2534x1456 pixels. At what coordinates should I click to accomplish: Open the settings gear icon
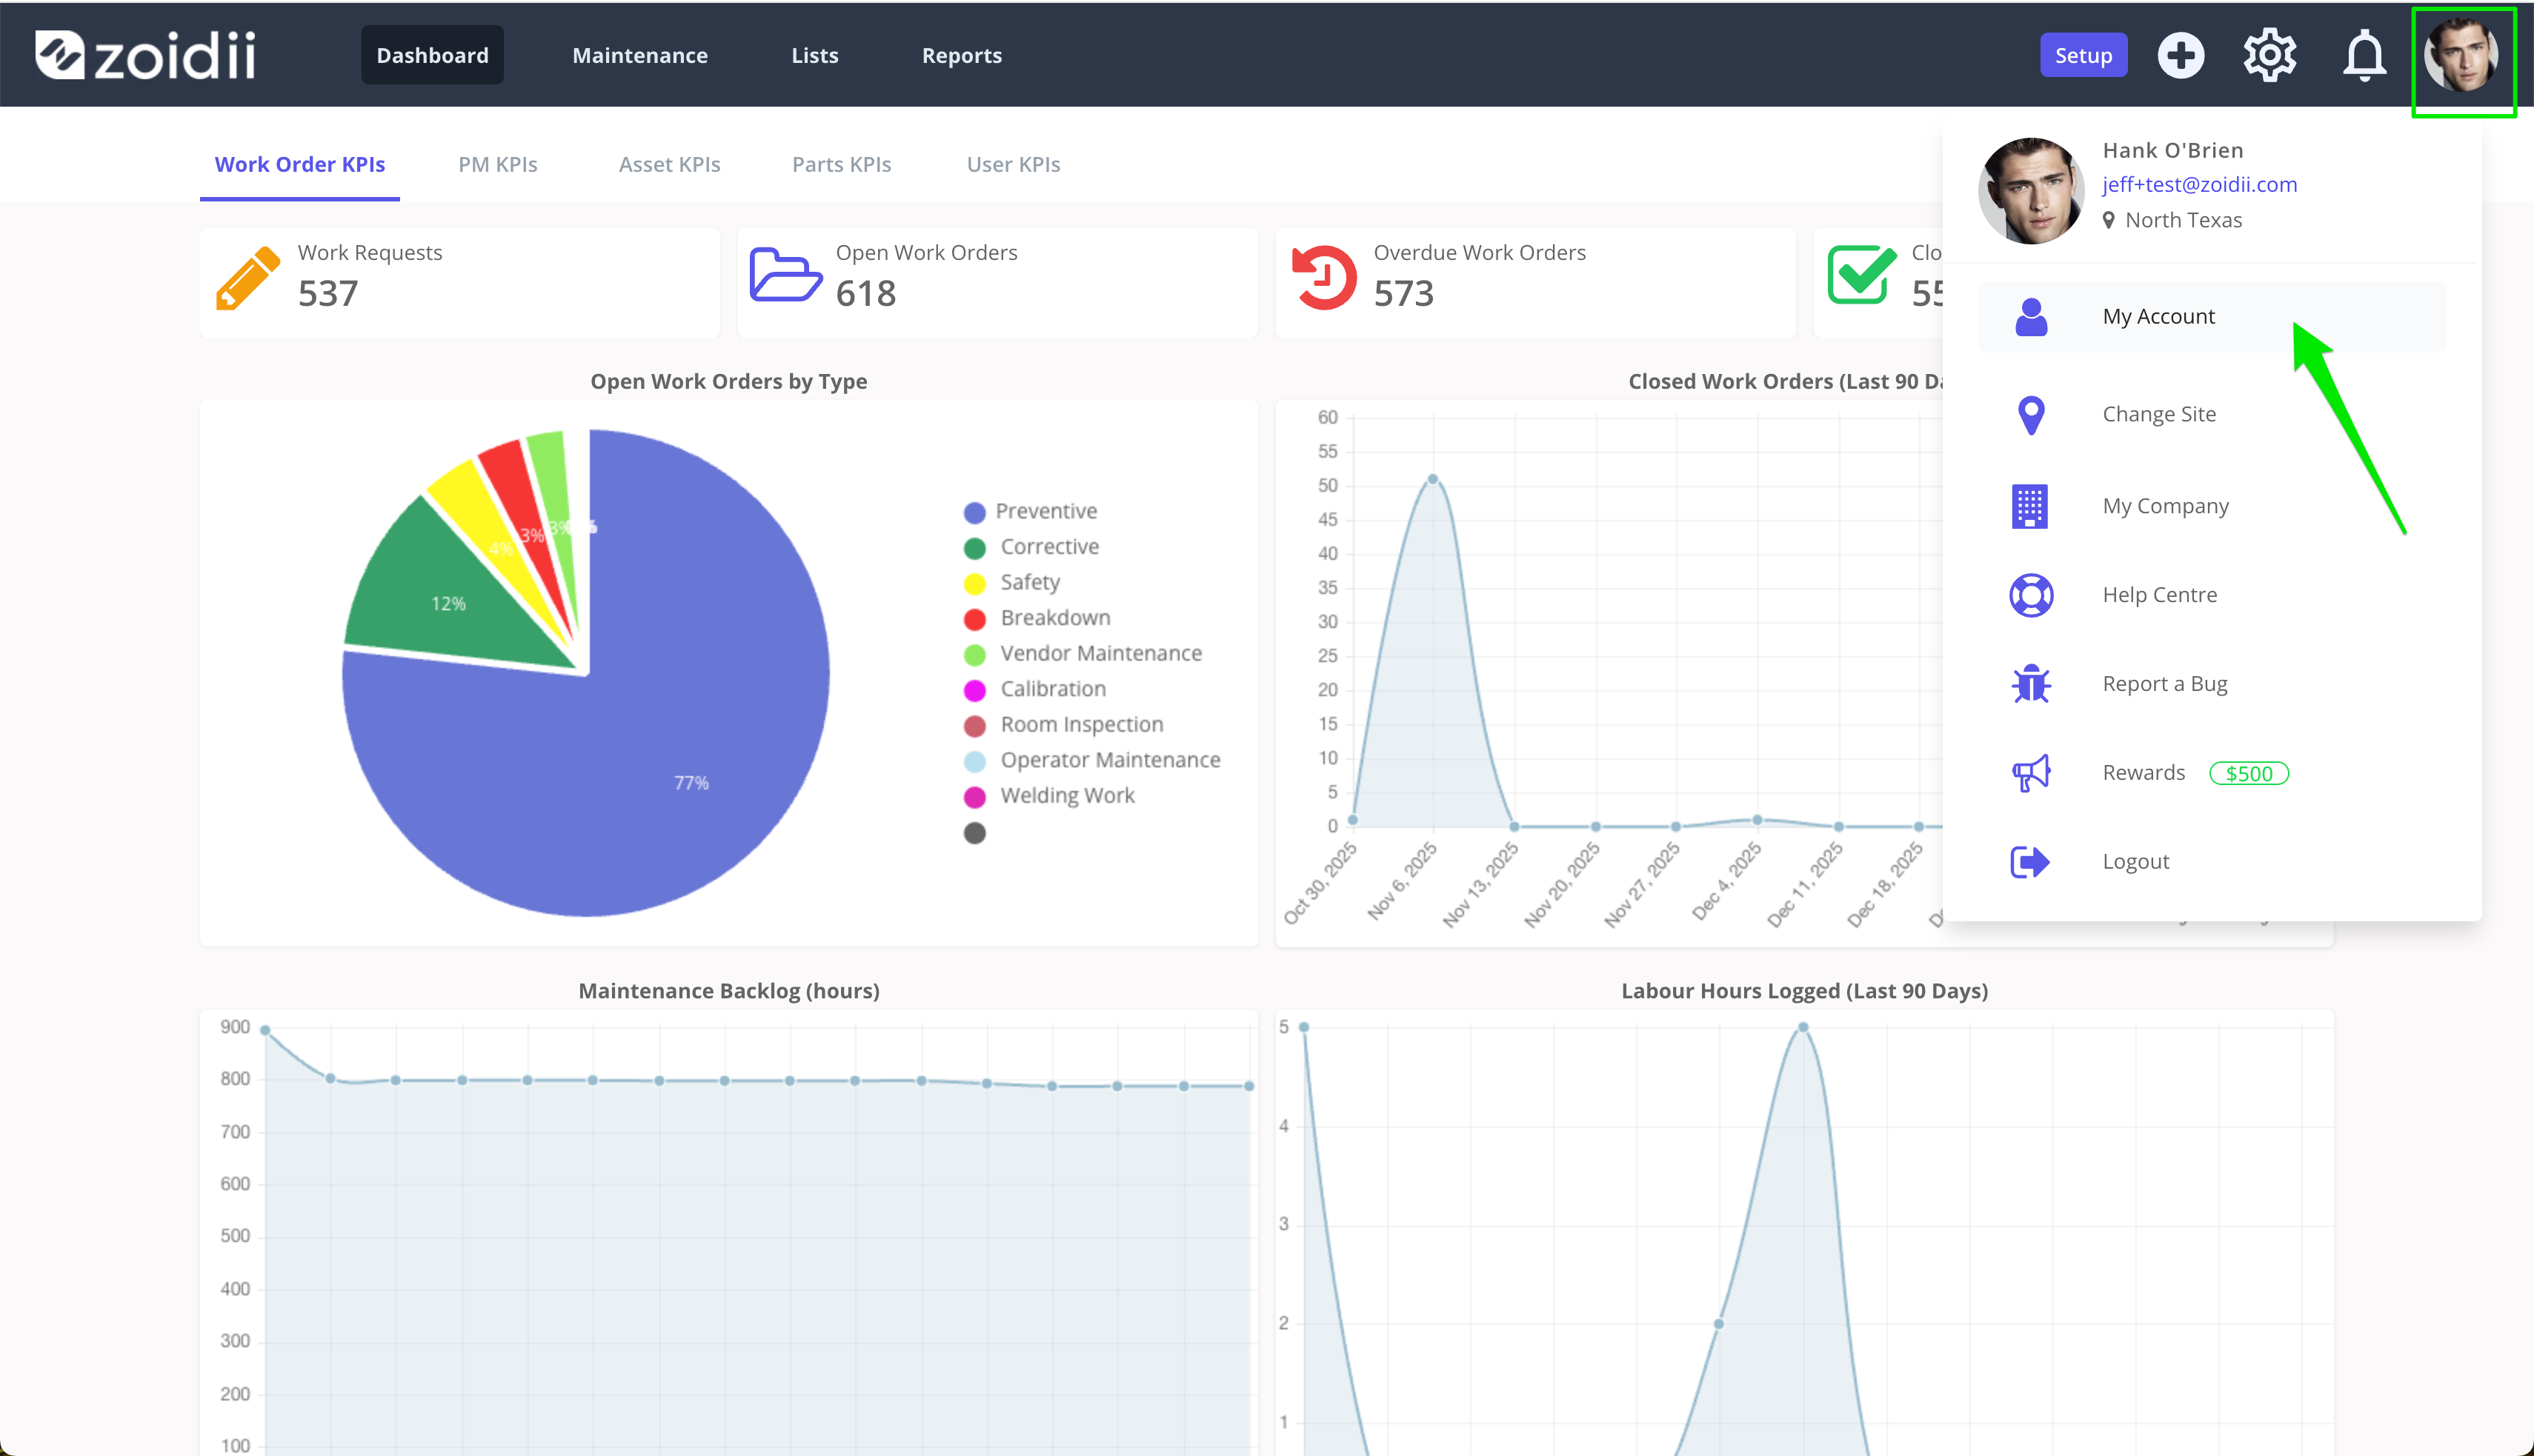(x=2269, y=56)
